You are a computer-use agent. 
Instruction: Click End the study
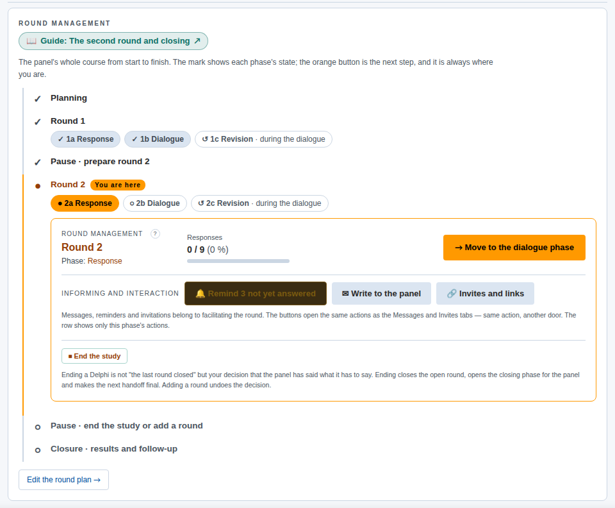coord(95,356)
